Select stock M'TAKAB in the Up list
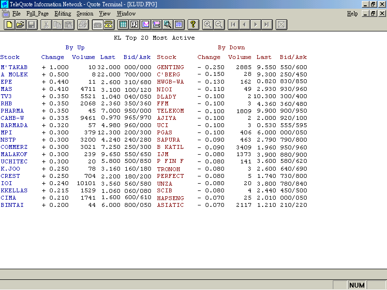Screen dimensions: 387x290 tap(14, 67)
